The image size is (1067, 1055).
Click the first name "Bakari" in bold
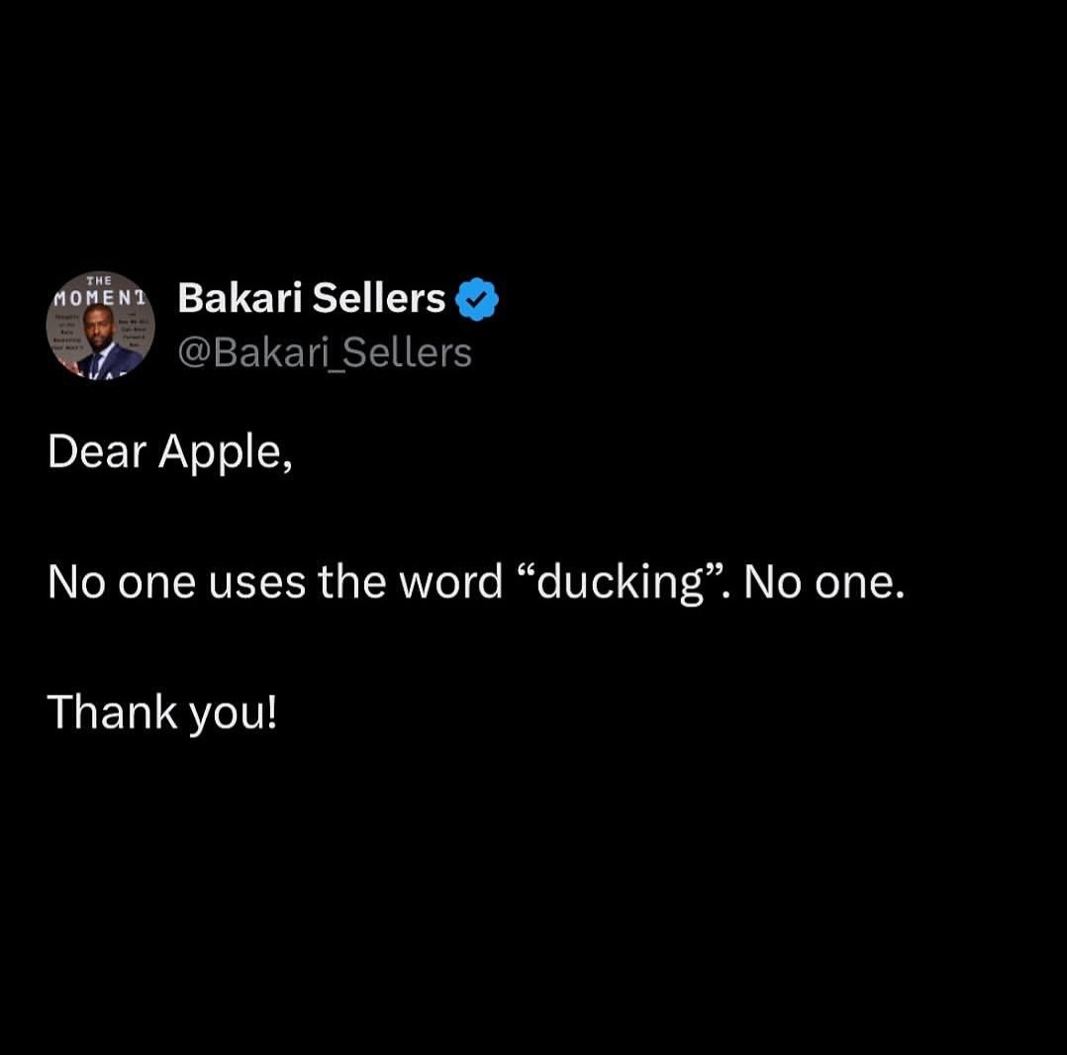[x=241, y=298]
